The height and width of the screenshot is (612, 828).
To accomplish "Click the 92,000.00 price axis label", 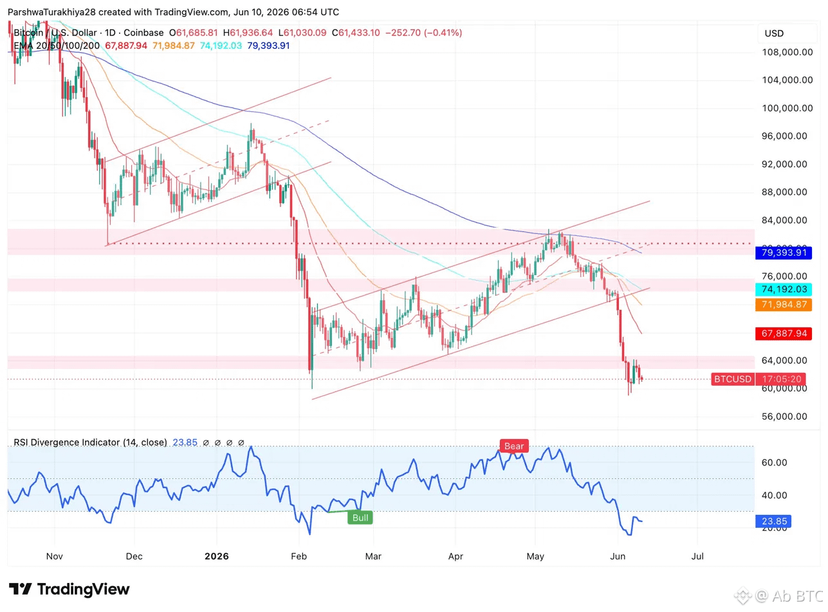I will coord(784,164).
